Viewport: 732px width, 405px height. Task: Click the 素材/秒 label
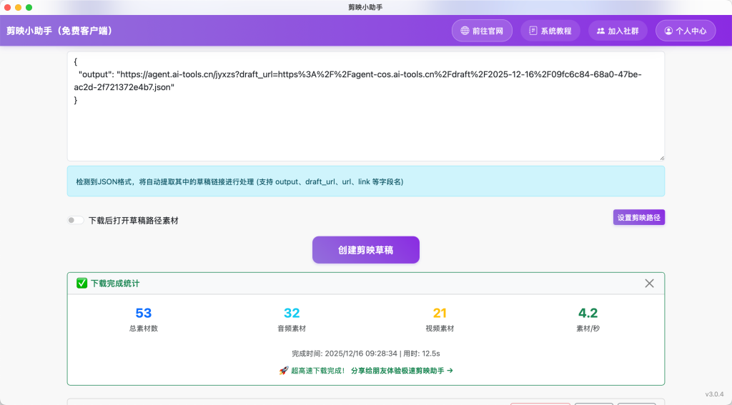(588, 329)
